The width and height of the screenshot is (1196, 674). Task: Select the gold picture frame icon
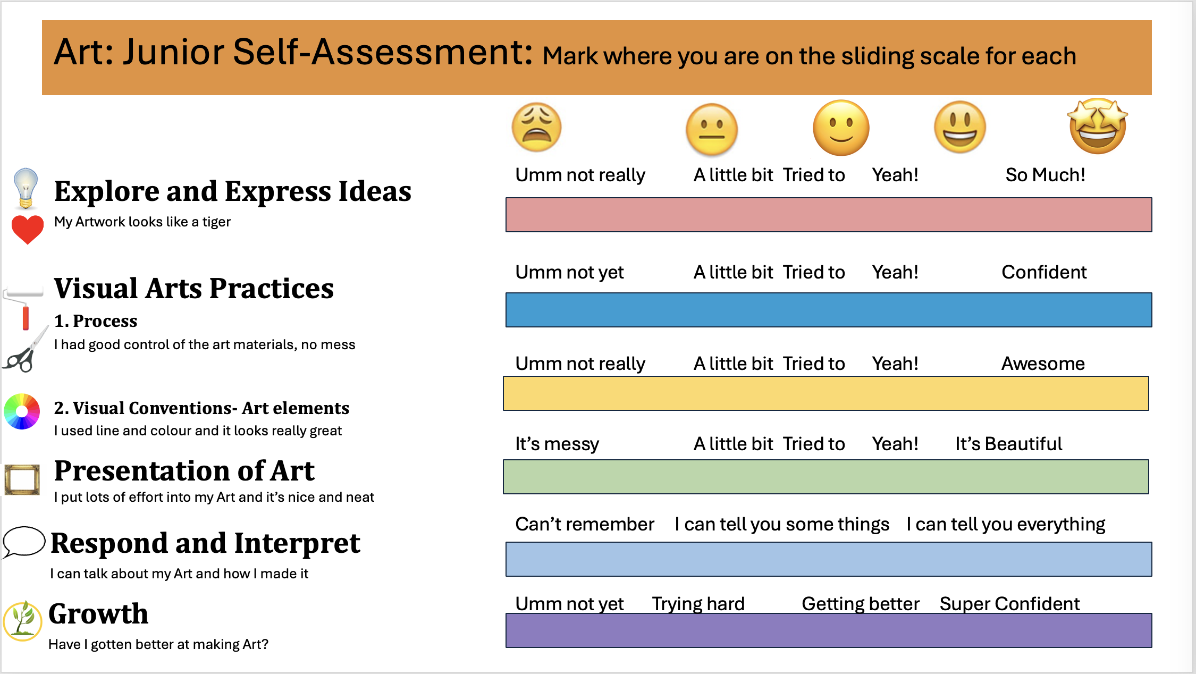[22, 479]
